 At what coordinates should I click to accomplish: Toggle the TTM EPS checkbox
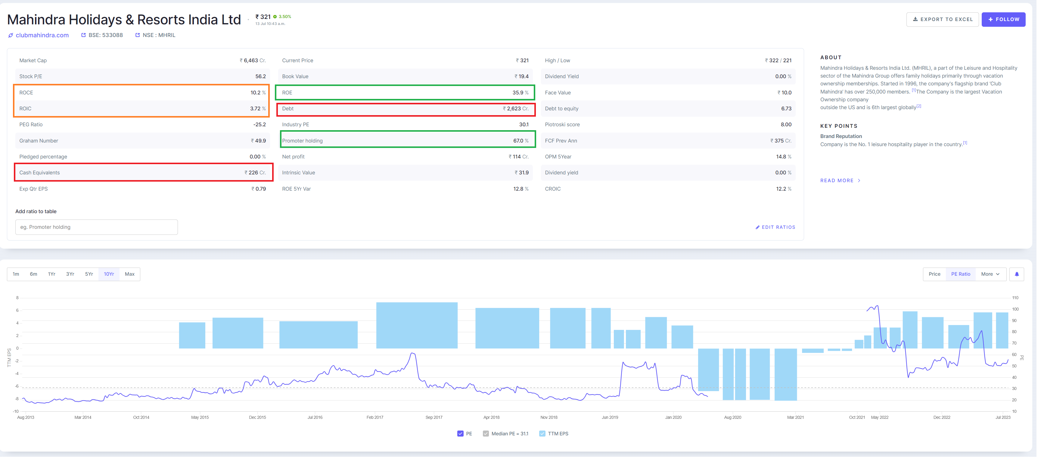point(542,434)
